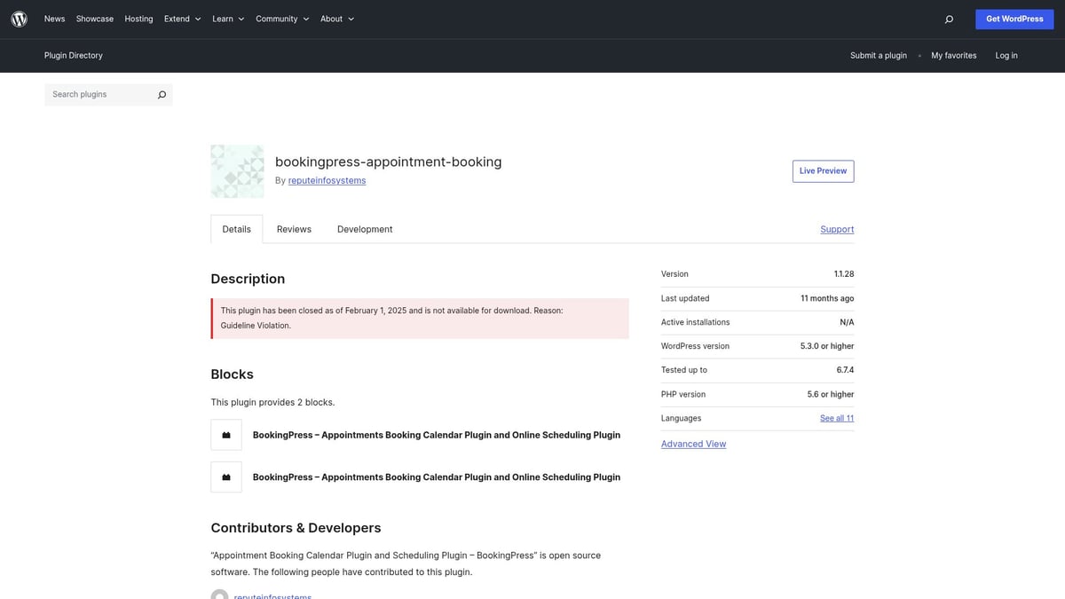This screenshot has height=599, width=1065.
Task: Expand the Extend menu dropdown
Action: click(x=182, y=19)
